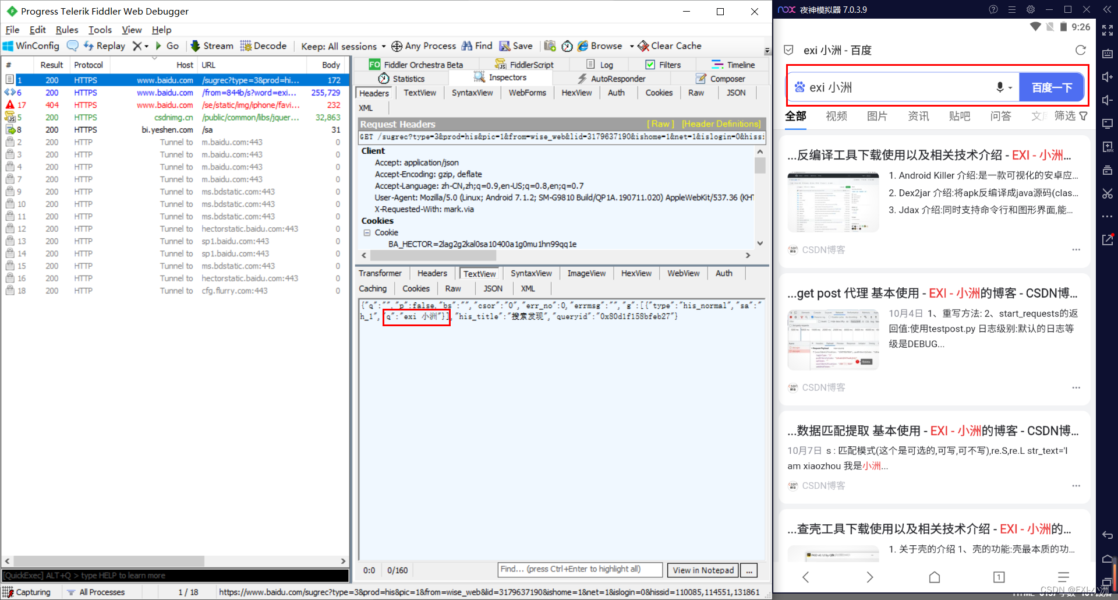Open the Help menu
Image resolution: width=1118 pixels, height=600 pixels.
[x=162, y=30]
